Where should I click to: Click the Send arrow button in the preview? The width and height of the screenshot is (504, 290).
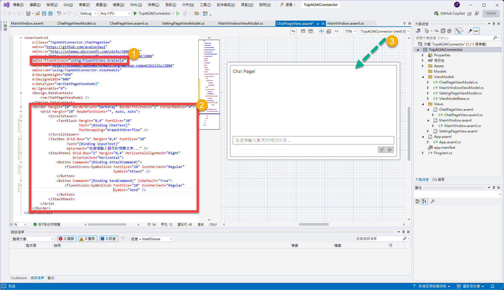click(x=390, y=150)
